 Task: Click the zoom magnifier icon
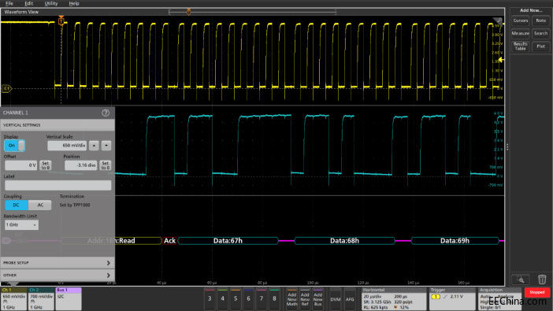pos(521,280)
